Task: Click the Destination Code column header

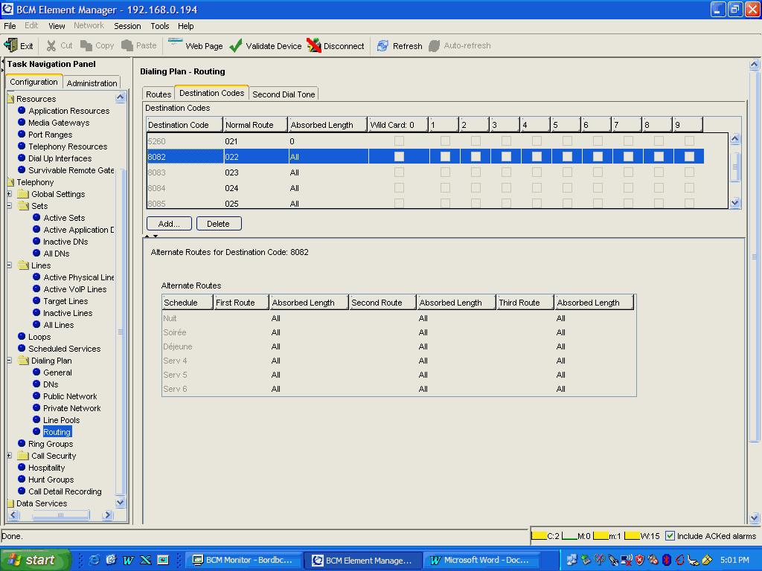Action: 185,125
